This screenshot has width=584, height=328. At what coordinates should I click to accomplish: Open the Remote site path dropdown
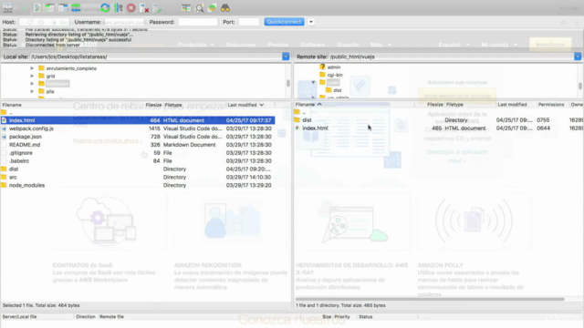pyautogui.click(x=578, y=56)
